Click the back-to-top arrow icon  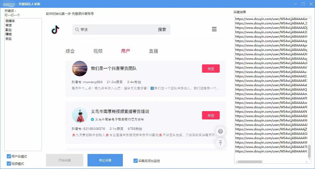(x=220, y=143)
